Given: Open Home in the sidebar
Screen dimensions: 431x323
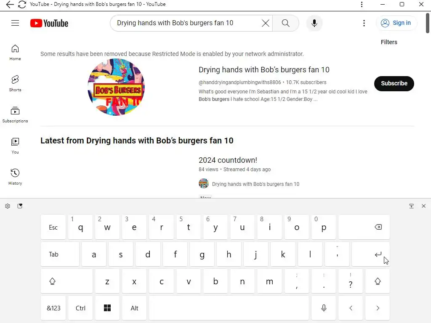Looking at the screenshot, I should coord(15,53).
